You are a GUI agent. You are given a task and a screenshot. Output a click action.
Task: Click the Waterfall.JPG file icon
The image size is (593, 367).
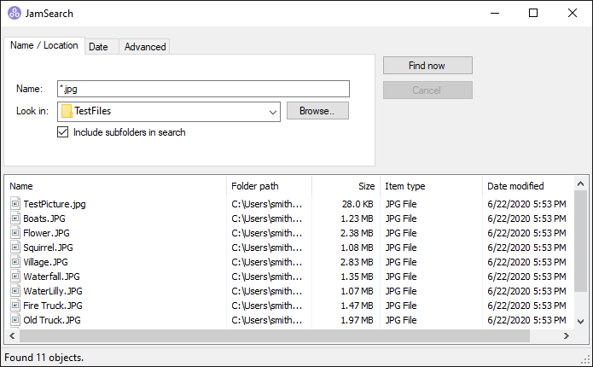(x=15, y=277)
